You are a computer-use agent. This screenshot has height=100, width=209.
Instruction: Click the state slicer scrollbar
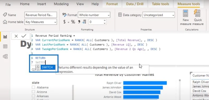tap(73, 92)
